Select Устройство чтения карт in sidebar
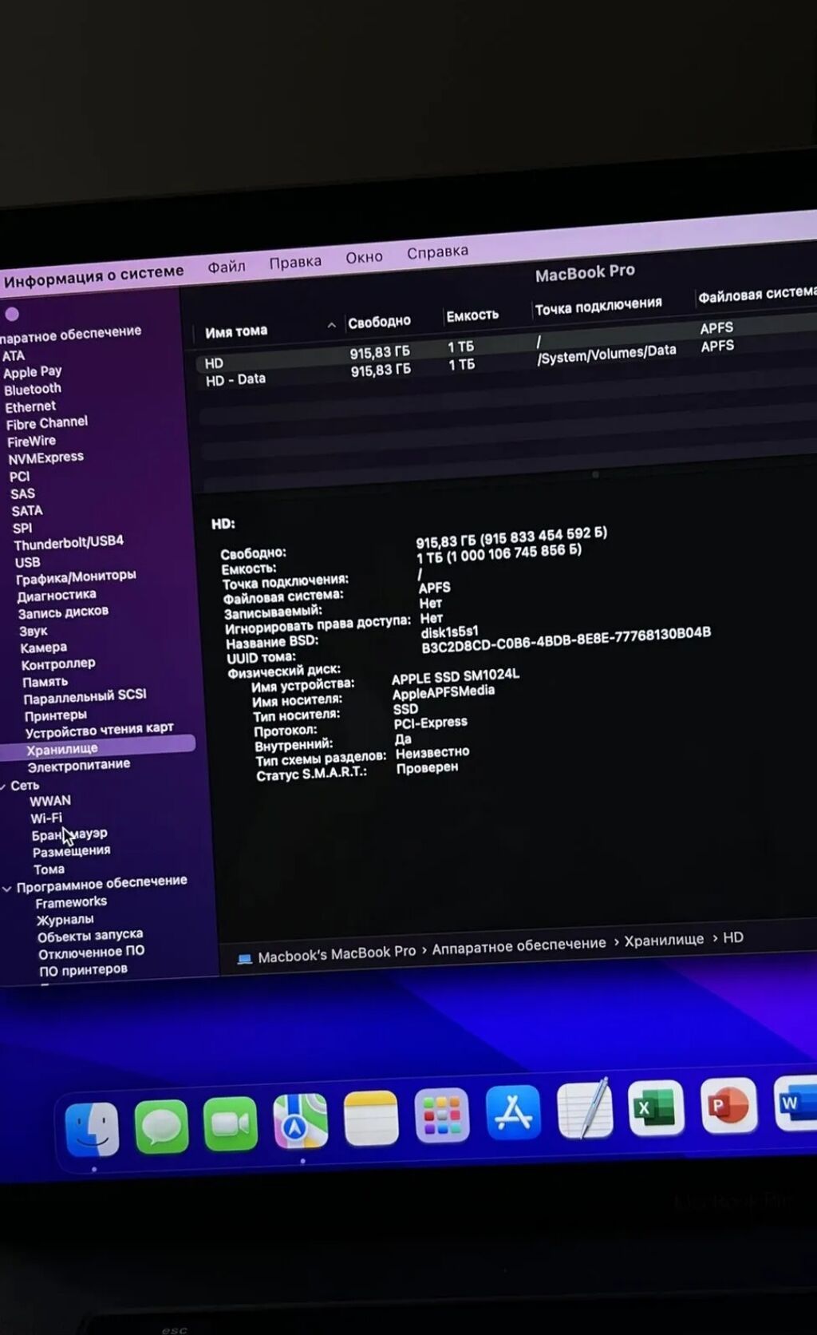The width and height of the screenshot is (817, 1335). click(x=99, y=729)
